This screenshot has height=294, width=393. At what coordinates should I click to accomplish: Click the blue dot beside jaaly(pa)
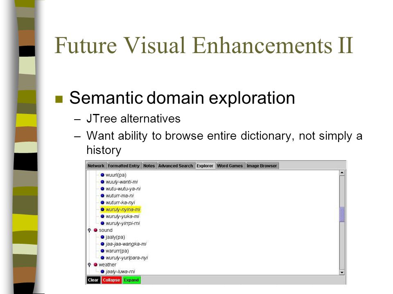(x=102, y=237)
